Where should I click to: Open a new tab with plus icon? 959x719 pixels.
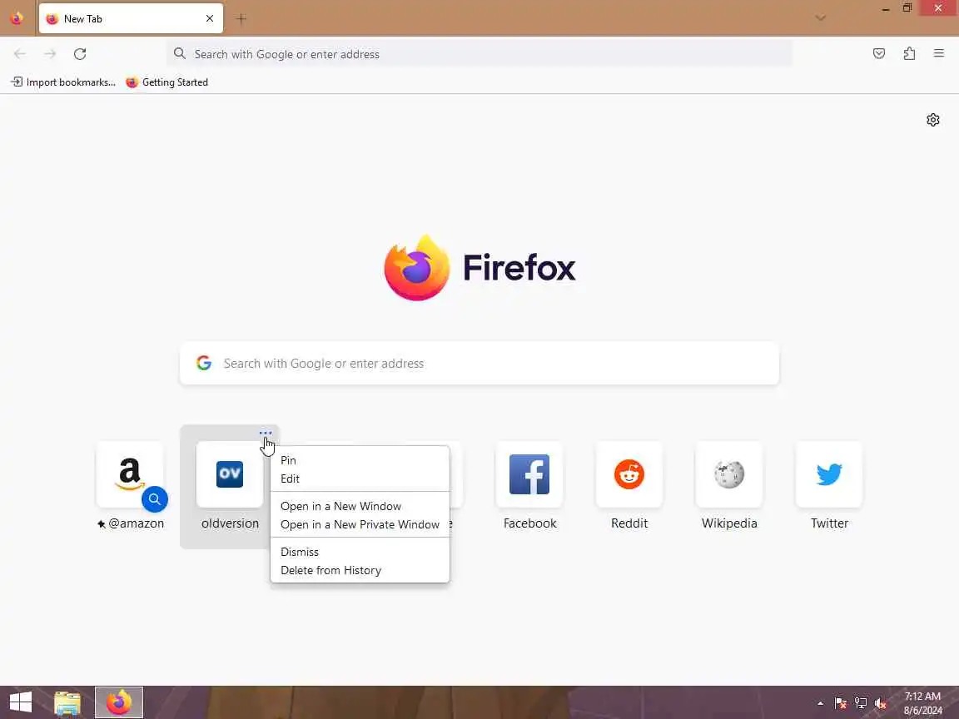(x=241, y=19)
